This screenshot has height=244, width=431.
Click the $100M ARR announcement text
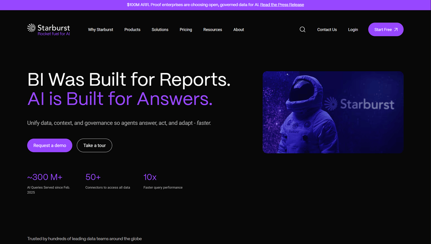coord(193,5)
